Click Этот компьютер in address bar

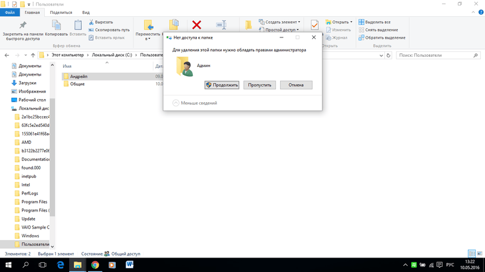tap(67, 55)
